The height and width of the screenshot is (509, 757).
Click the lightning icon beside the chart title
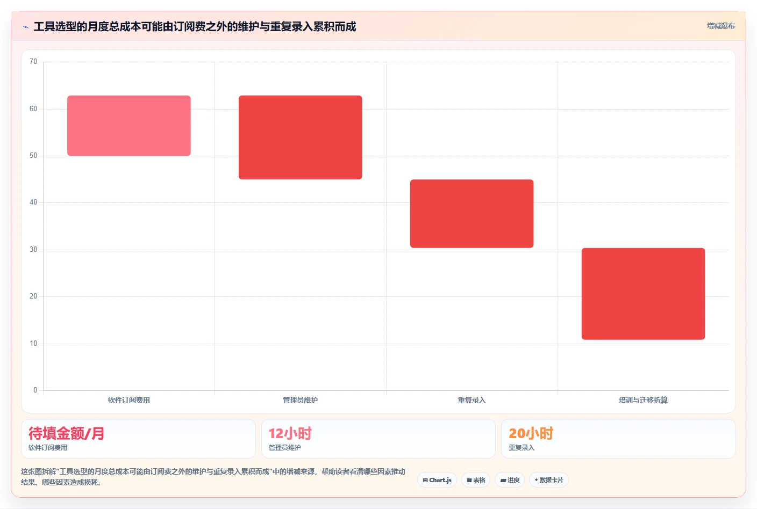[25, 27]
